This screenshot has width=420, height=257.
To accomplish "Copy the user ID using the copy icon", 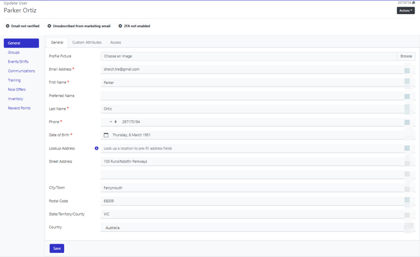I will pyautogui.click(x=414, y=3).
